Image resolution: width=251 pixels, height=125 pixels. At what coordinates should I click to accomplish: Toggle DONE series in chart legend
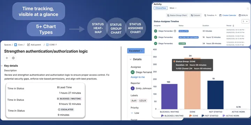(x=193, y=116)
